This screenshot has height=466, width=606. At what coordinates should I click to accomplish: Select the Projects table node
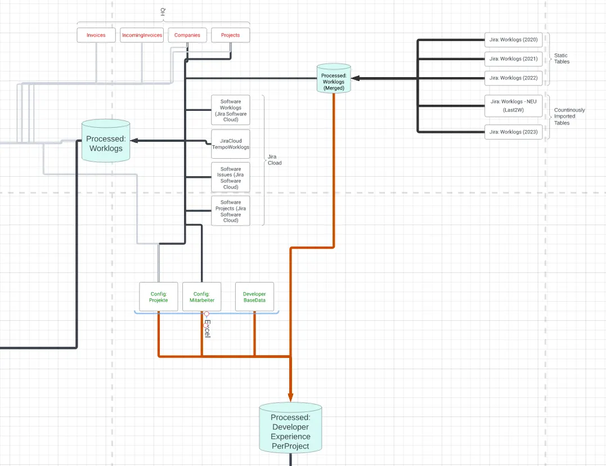[x=230, y=35]
